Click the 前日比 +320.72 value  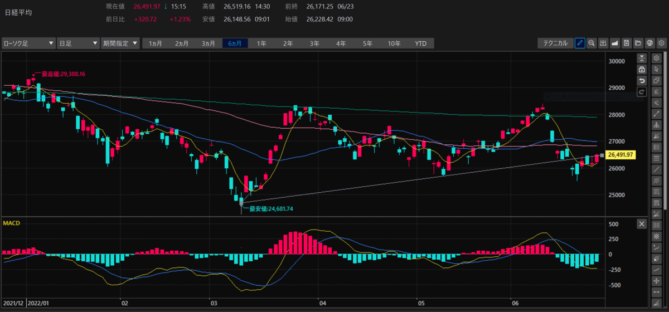pos(146,19)
